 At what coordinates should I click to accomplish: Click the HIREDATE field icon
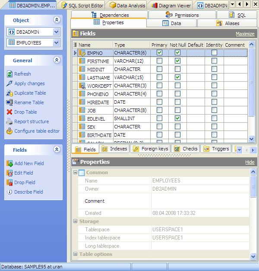point(82,102)
